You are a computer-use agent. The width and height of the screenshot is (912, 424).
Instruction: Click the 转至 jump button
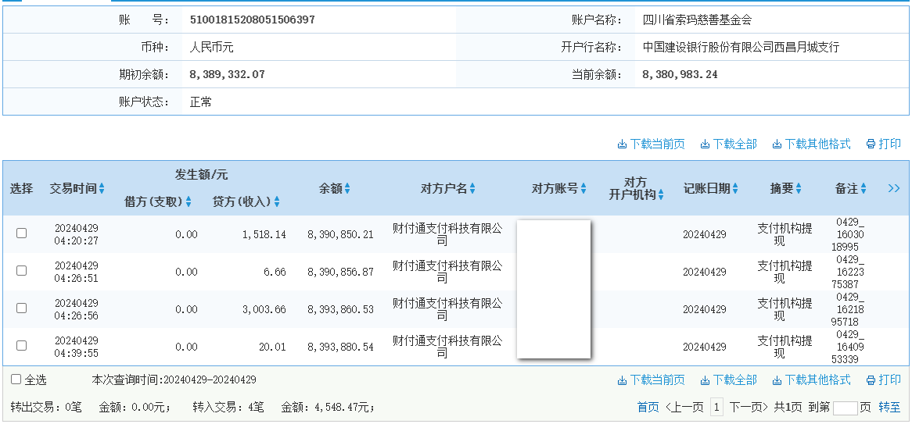[889, 408]
